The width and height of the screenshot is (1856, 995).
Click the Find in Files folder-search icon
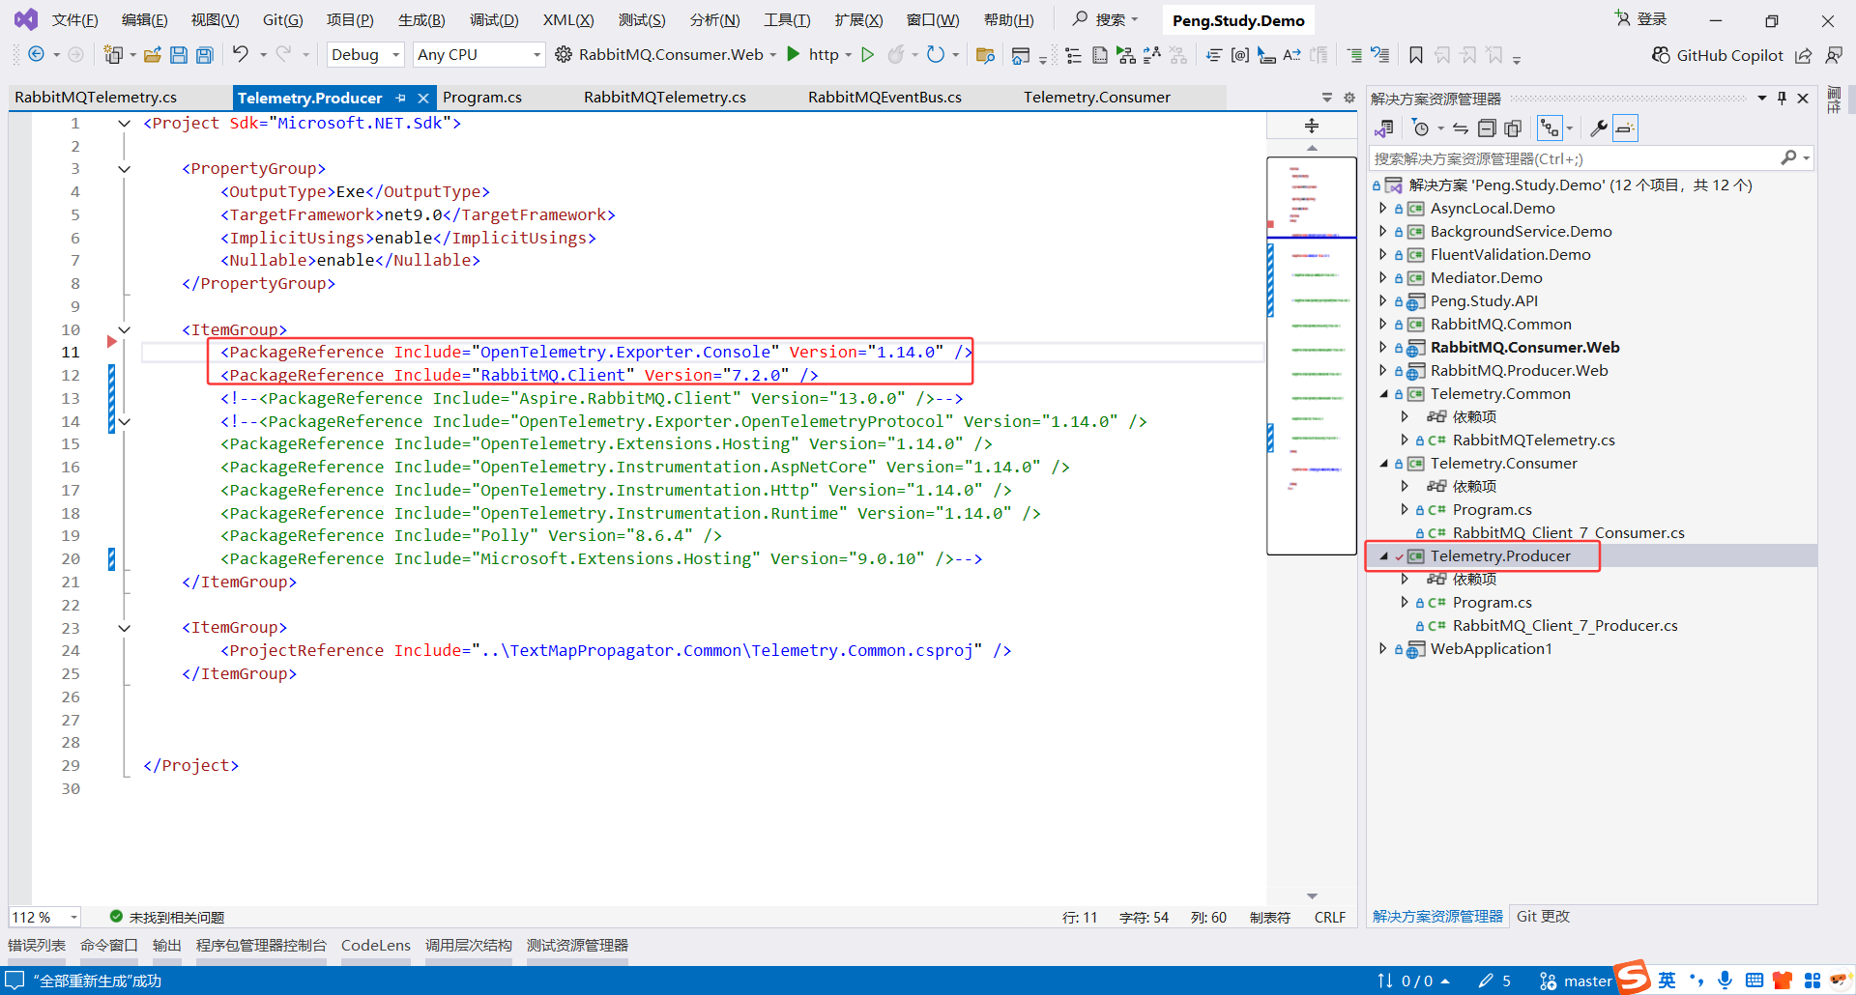coord(986,55)
